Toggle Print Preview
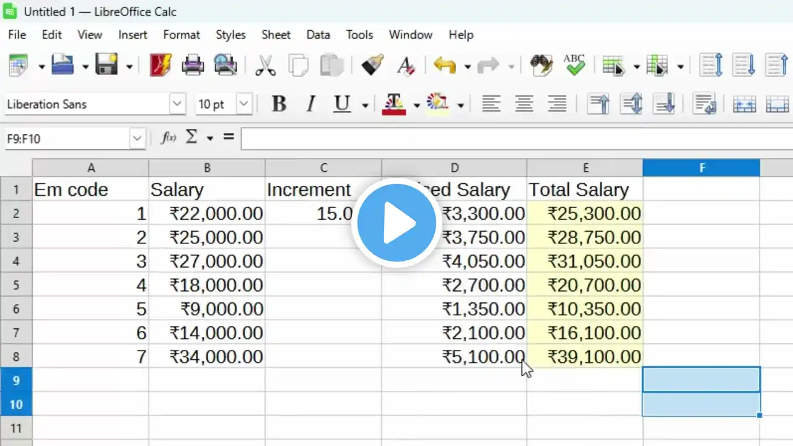The width and height of the screenshot is (793, 446). click(x=225, y=65)
